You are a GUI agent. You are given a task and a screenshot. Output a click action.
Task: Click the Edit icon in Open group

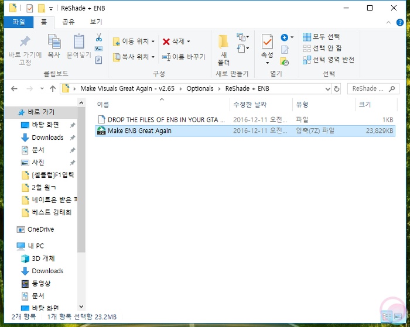285,49
